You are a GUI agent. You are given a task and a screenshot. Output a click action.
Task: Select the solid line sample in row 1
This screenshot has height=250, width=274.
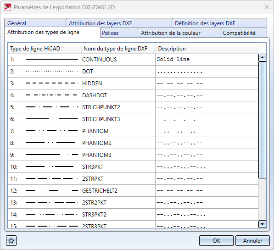(52, 59)
